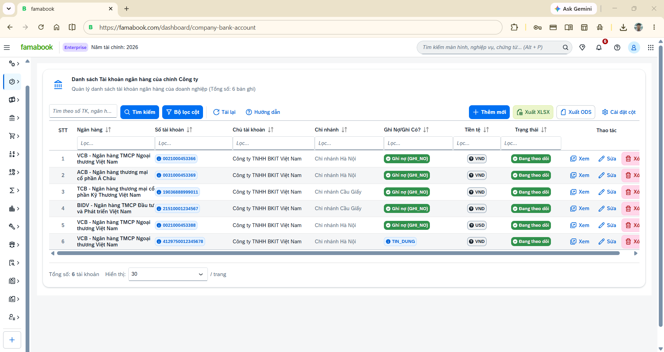Sort table by Chủ tài khoản column
This screenshot has height=352, width=664.
tap(271, 130)
